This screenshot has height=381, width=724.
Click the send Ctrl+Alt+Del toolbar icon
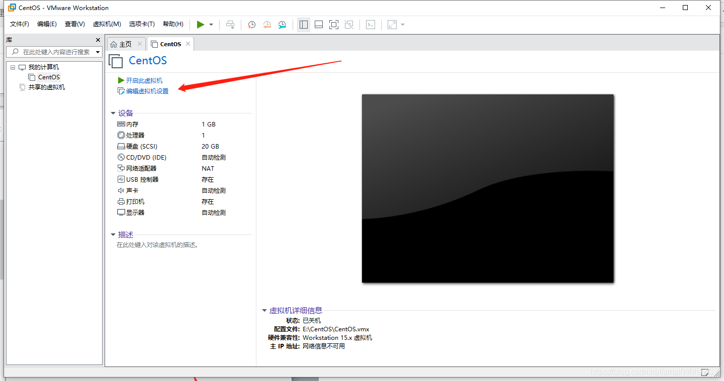pos(230,25)
